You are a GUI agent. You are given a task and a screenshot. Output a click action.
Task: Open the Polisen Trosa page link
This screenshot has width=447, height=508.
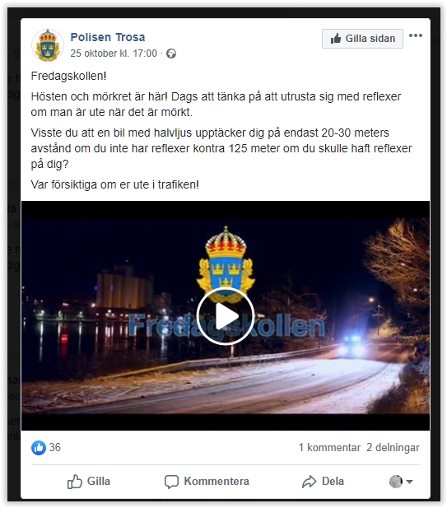108,37
